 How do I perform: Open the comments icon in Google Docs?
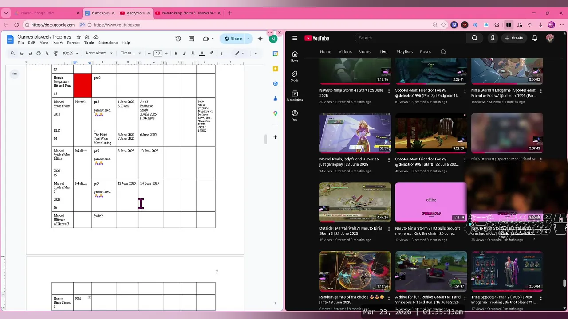(x=191, y=39)
